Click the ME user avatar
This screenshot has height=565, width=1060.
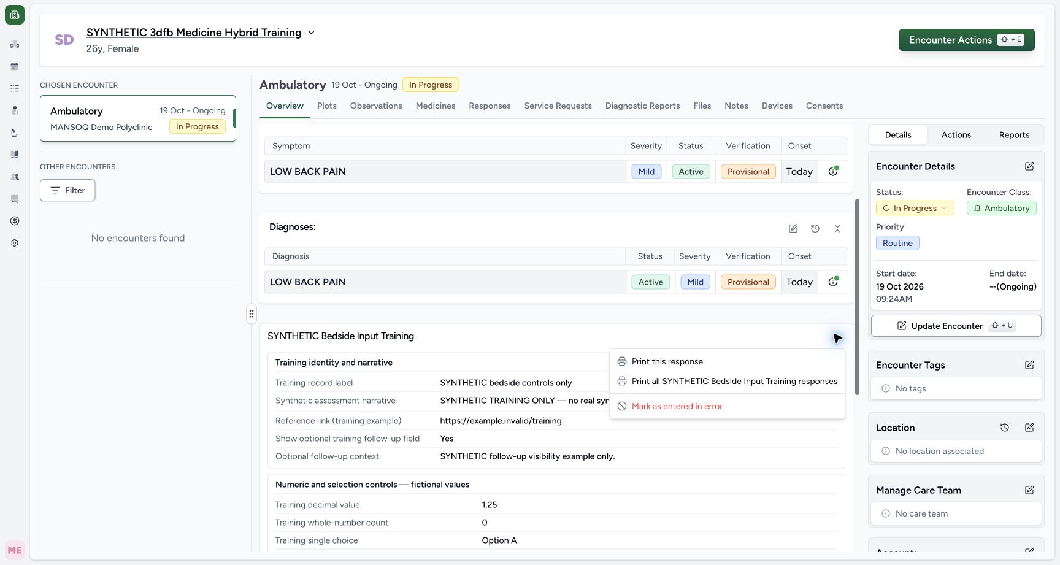pos(15,550)
